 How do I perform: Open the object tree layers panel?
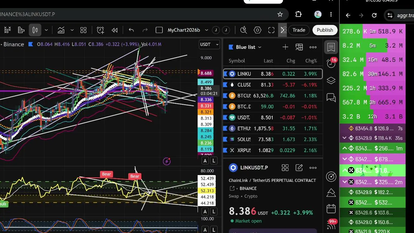tap(331, 81)
